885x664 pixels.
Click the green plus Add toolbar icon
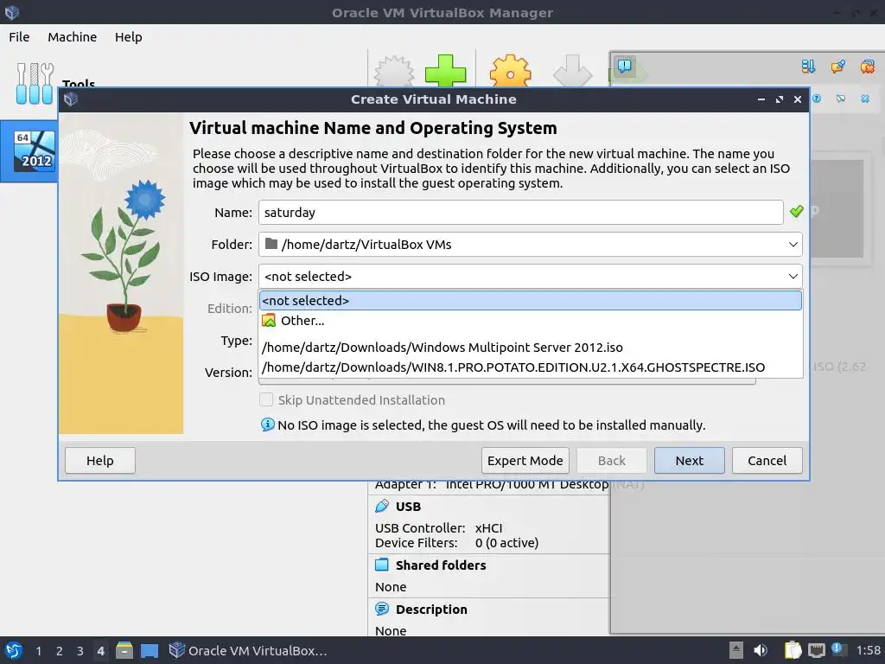(445, 71)
